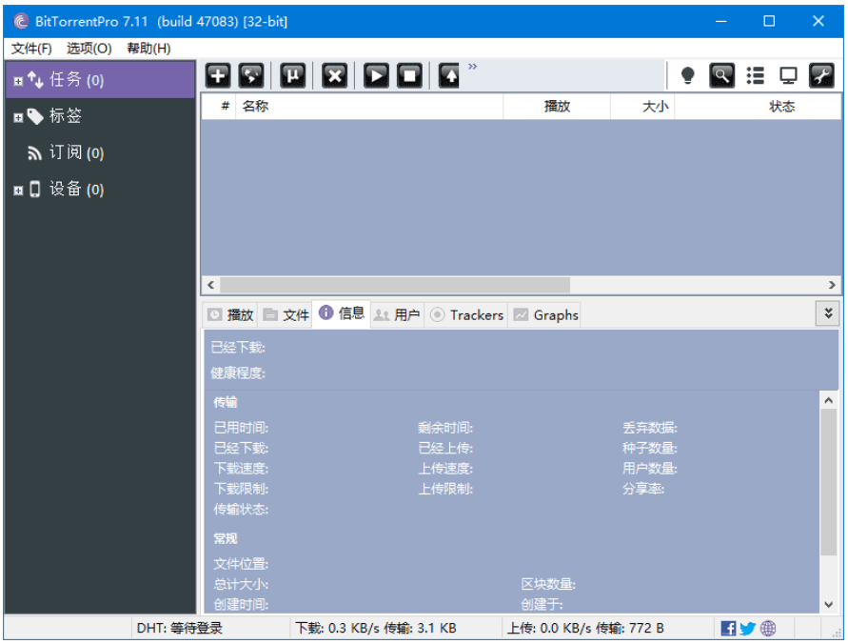Image resolution: width=848 pixels, height=644 pixels.
Task: Open the torrent creator tool
Action: pyautogui.click(x=292, y=75)
